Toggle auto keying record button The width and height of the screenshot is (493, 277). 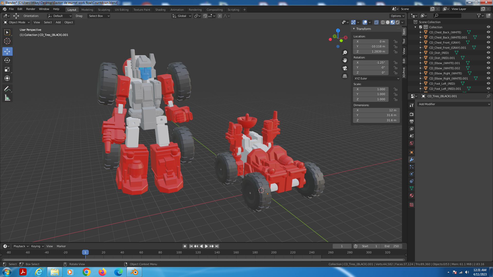pyautogui.click(x=185, y=246)
